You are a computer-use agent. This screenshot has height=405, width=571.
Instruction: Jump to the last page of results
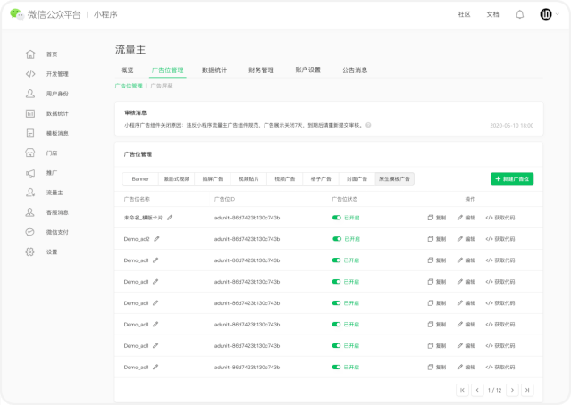click(527, 390)
